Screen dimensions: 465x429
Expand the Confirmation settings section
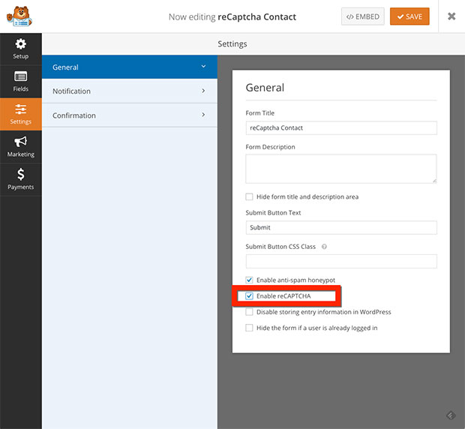[203, 115]
